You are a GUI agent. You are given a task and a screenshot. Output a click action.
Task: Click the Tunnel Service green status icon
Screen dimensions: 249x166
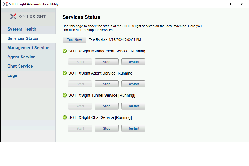pos(64,95)
